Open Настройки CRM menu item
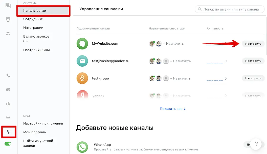This screenshot has width=267, height=154. tap(37, 50)
